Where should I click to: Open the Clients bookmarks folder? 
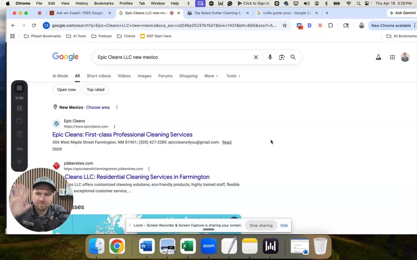[x=126, y=36]
